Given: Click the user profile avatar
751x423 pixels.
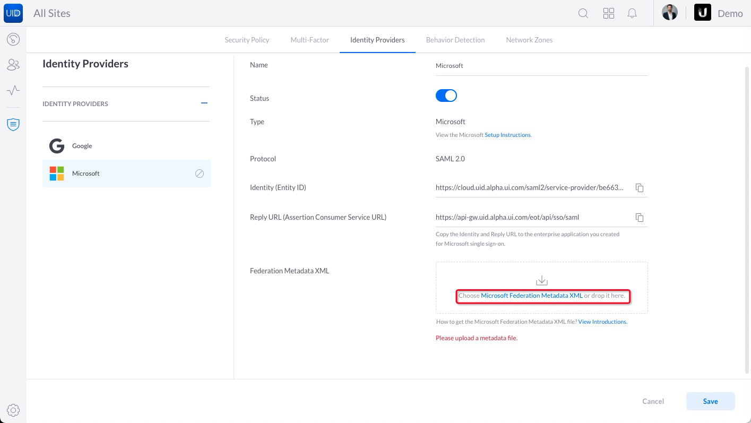Looking at the screenshot, I should pyautogui.click(x=670, y=13).
